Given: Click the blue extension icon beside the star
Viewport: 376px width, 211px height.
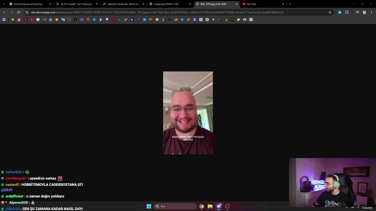Looking at the screenshot, I should pyautogui.click(x=340, y=12).
